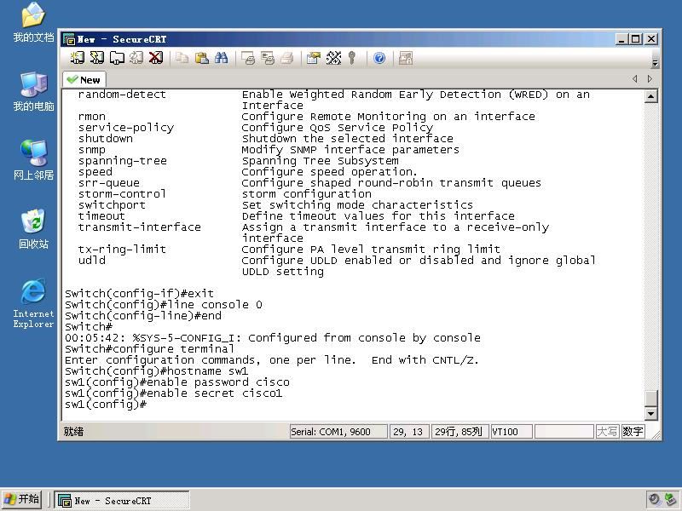Open the 我的电脑 desktop icon
Screen dimensions: 682x511
point(33,91)
